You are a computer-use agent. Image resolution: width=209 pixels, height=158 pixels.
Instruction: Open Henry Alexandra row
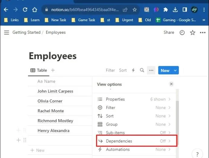(x=53, y=131)
